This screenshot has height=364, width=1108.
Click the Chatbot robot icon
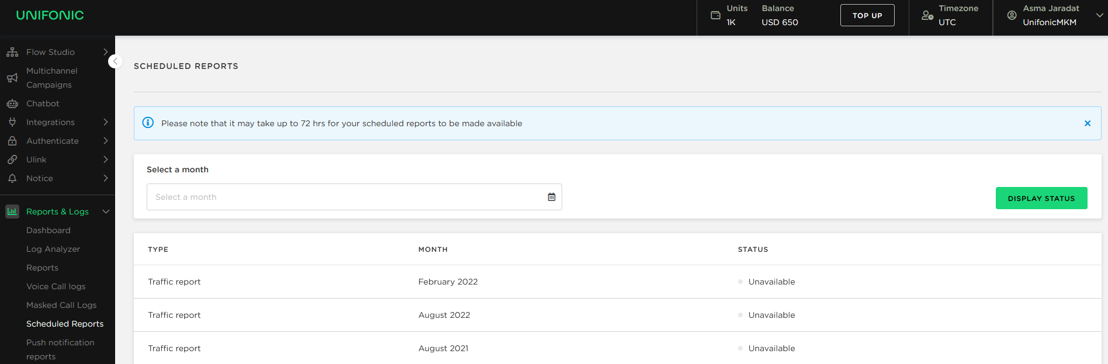tap(12, 103)
